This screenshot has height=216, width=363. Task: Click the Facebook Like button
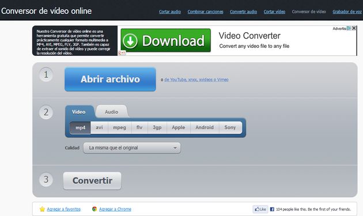click(260, 209)
